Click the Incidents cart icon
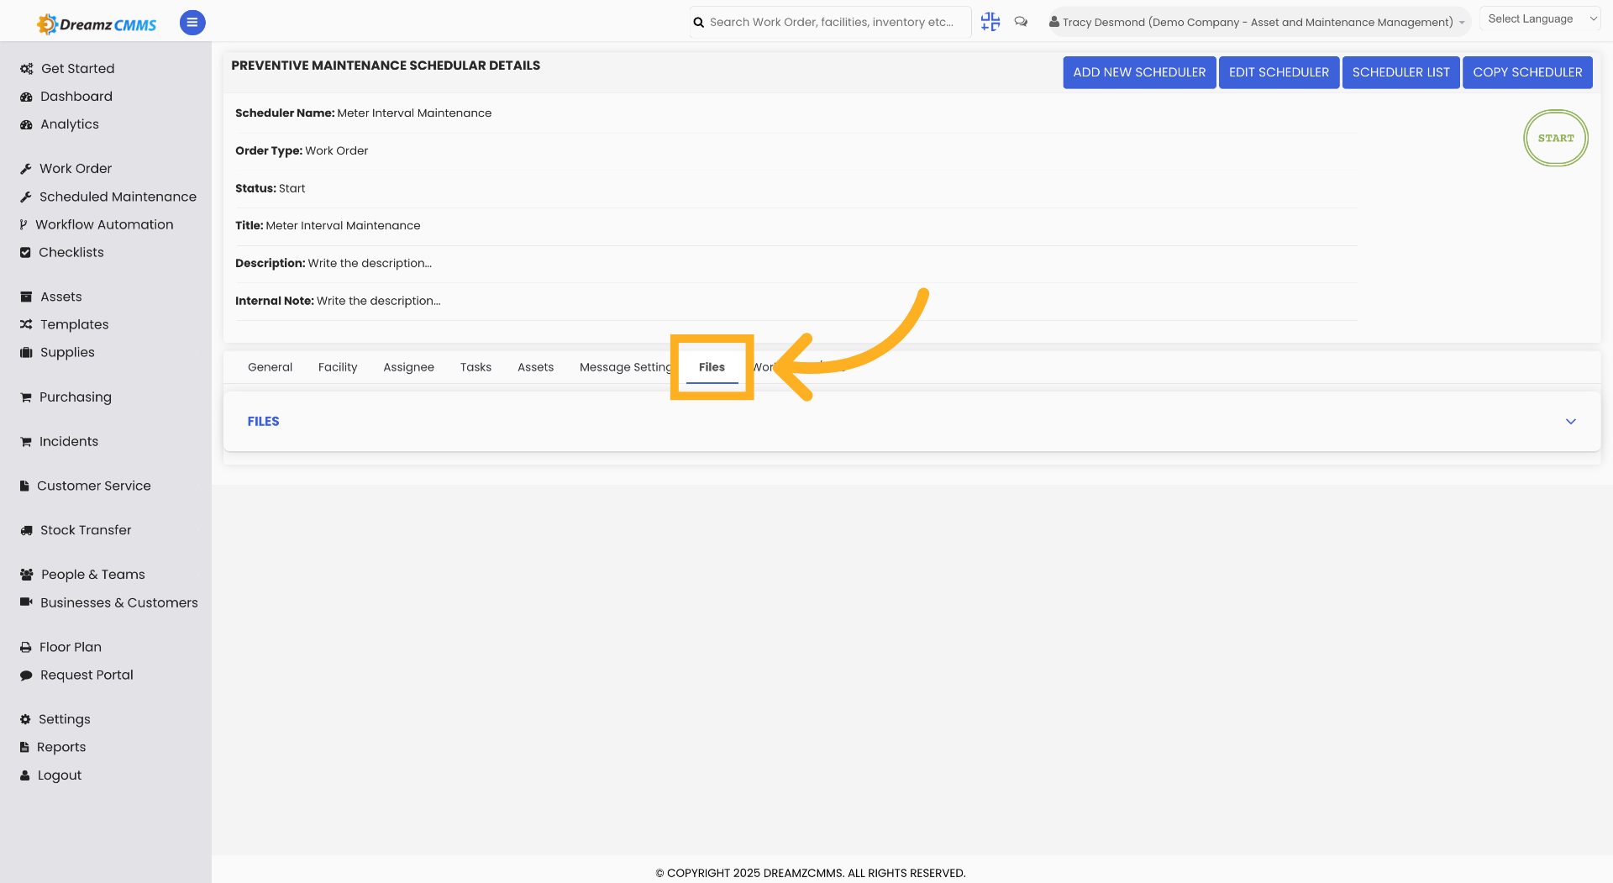Image resolution: width=1613 pixels, height=883 pixels. coord(26,442)
